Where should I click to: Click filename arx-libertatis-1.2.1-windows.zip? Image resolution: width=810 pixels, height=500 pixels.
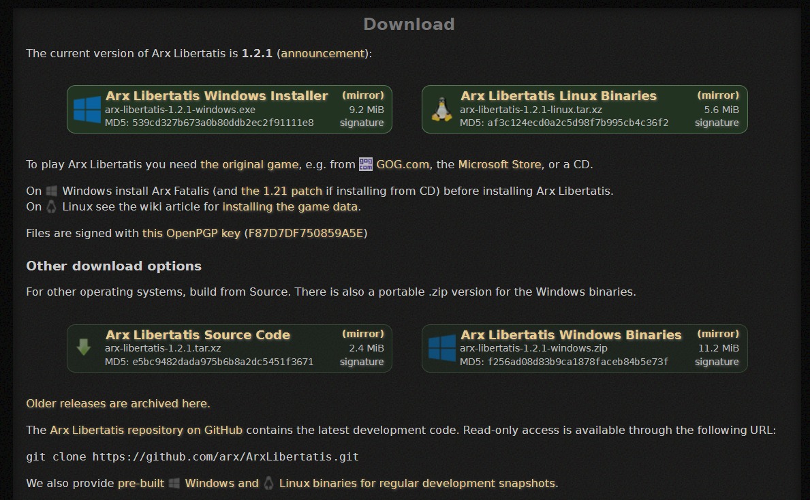coord(533,349)
